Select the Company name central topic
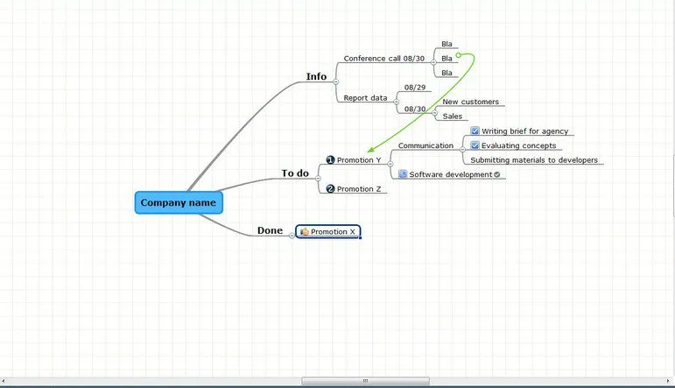This screenshot has width=675, height=388. [x=179, y=202]
